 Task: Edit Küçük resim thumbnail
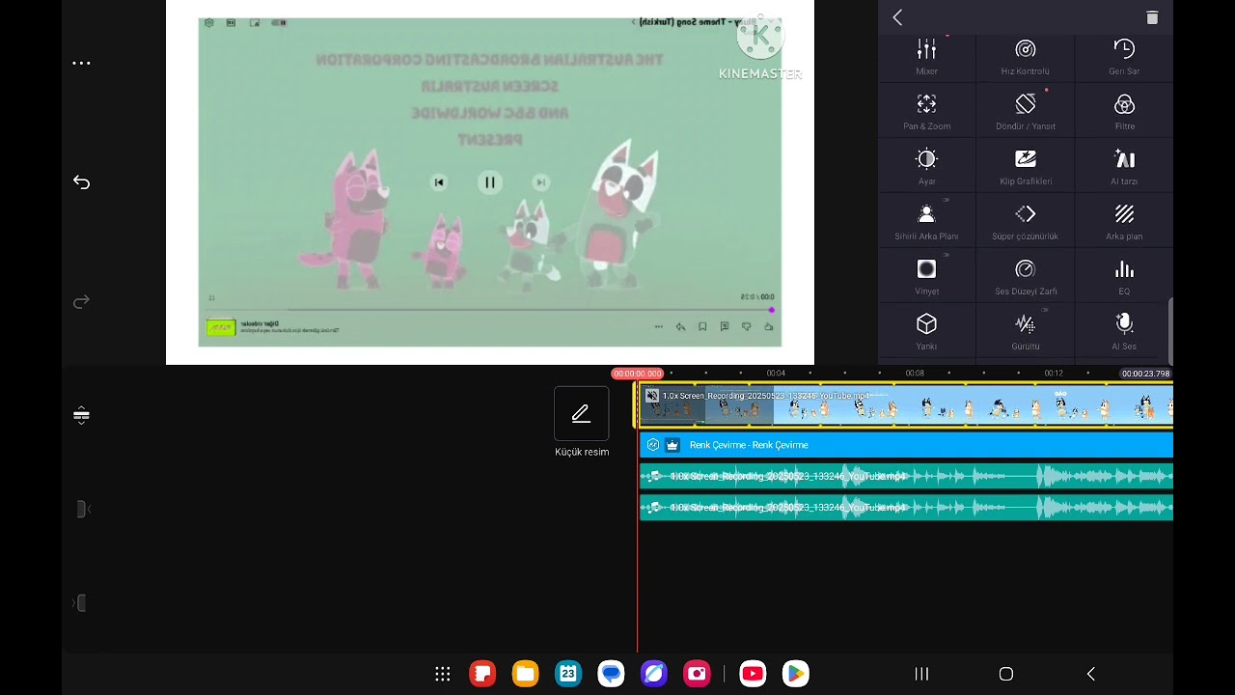click(x=582, y=423)
